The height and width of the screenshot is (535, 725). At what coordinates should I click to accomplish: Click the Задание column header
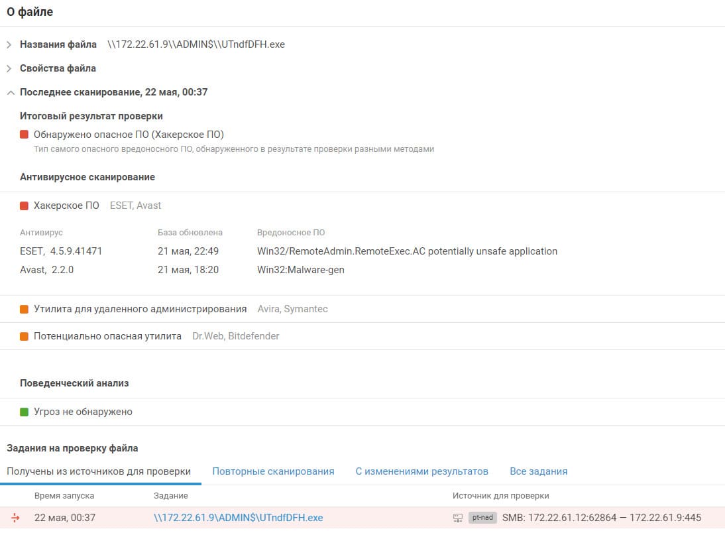coord(170,496)
